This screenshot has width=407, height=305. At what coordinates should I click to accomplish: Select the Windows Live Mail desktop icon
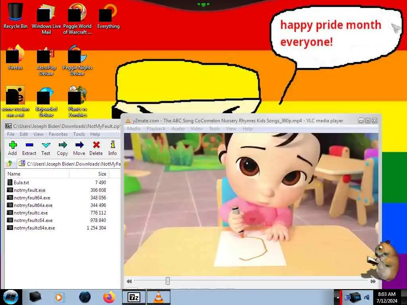point(46,19)
